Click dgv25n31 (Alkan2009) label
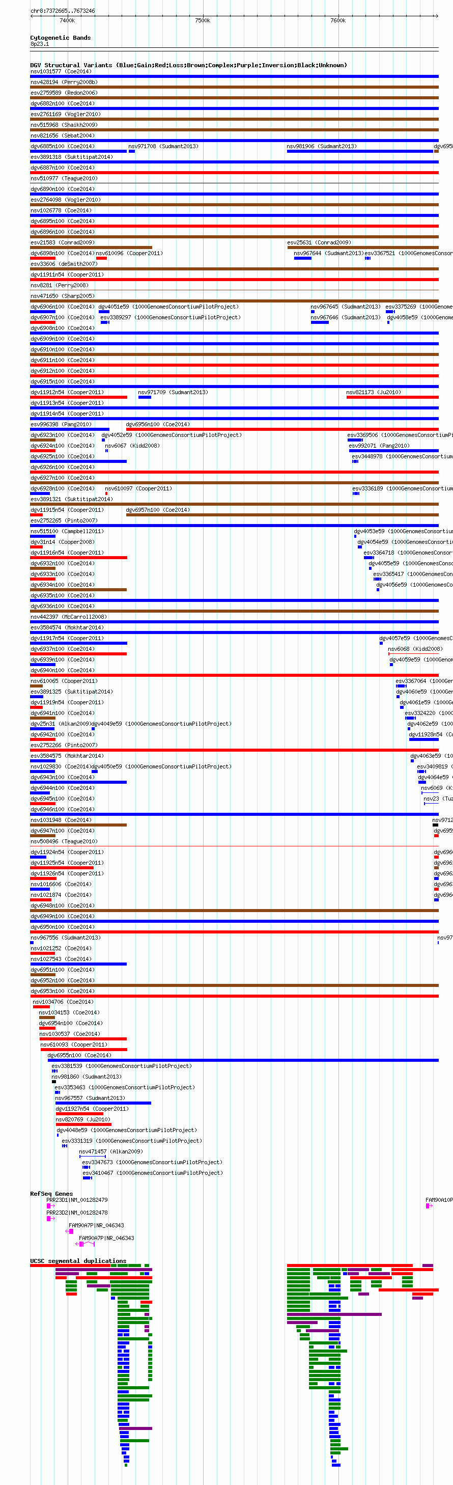 coord(61,724)
